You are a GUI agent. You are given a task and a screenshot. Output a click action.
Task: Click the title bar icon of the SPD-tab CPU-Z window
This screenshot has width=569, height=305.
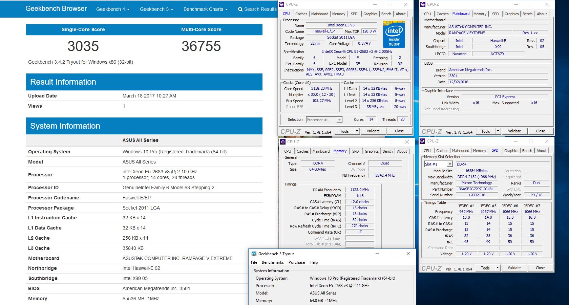pyautogui.click(x=422, y=141)
